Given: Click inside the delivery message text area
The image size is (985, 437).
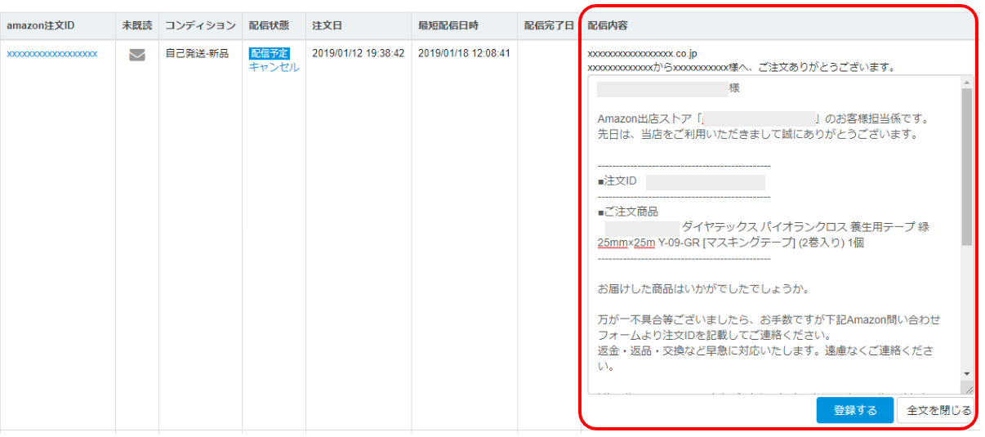Looking at the screenshot, I should coord(774,236).
